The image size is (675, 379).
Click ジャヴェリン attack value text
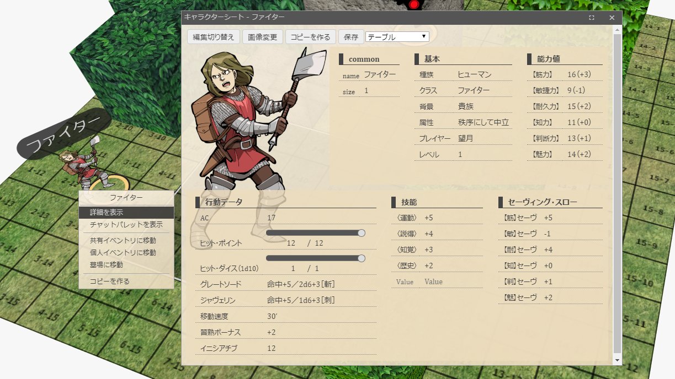301,300
